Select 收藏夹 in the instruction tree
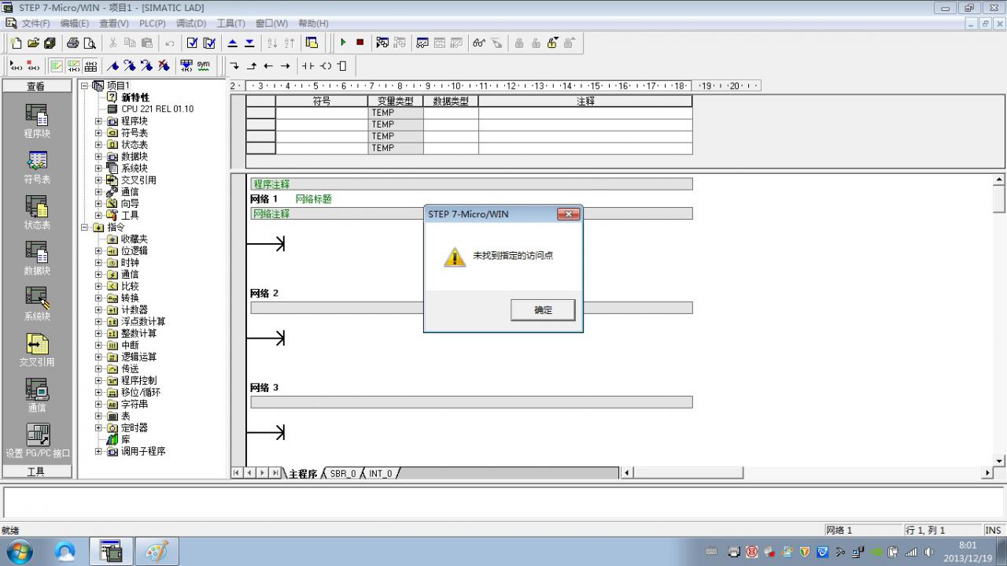This screenshot has width=1007, height=566. click(135, 239)
